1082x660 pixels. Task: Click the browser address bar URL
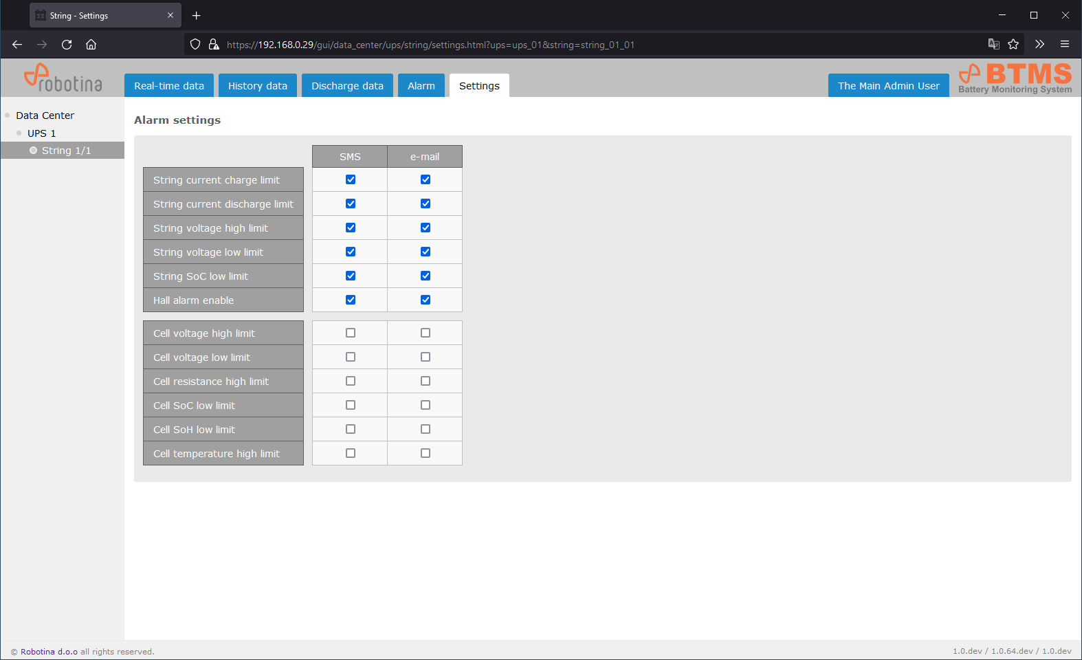click(x=430, y=45)
